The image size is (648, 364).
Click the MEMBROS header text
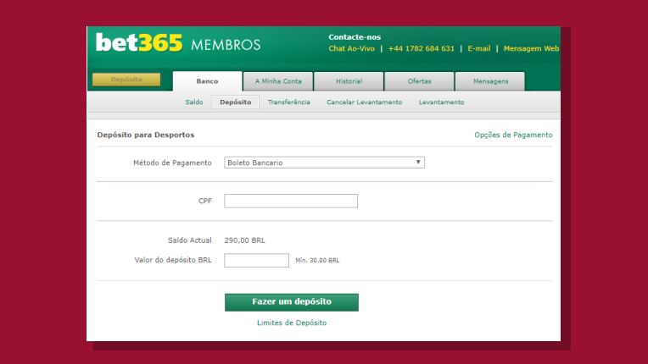click(226, 45)
